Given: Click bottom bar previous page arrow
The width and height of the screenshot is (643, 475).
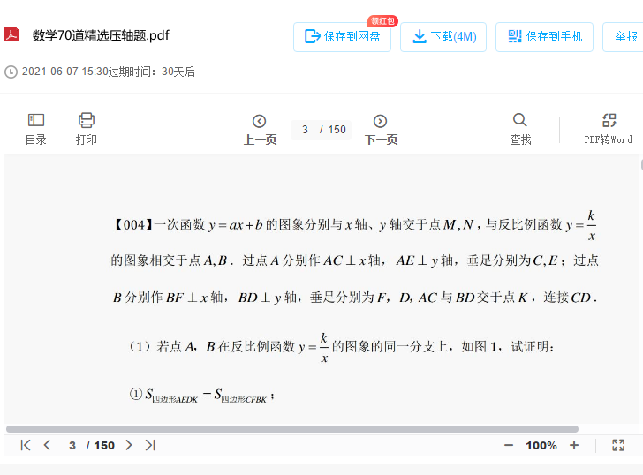Looking at the screenshot, I should [48, 445].
